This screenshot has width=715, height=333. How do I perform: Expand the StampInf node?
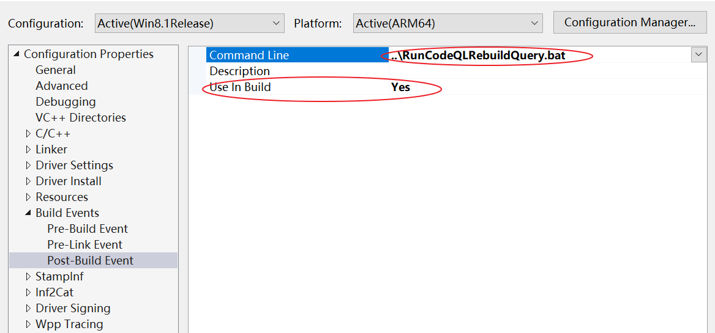click(x=28, y=277)
